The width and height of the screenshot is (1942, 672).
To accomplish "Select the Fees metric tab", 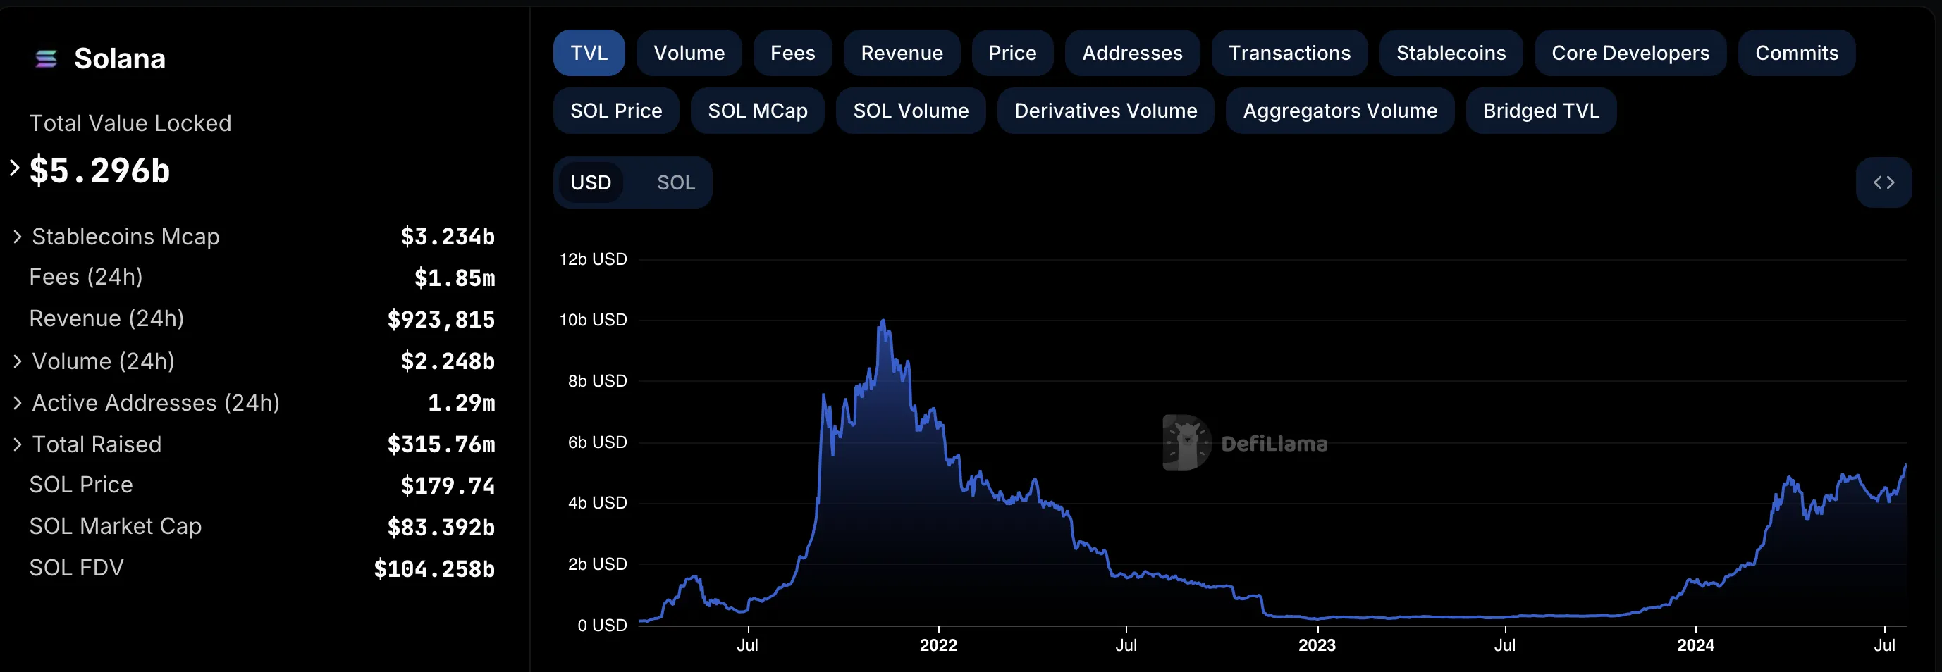I will coord(792,53).
